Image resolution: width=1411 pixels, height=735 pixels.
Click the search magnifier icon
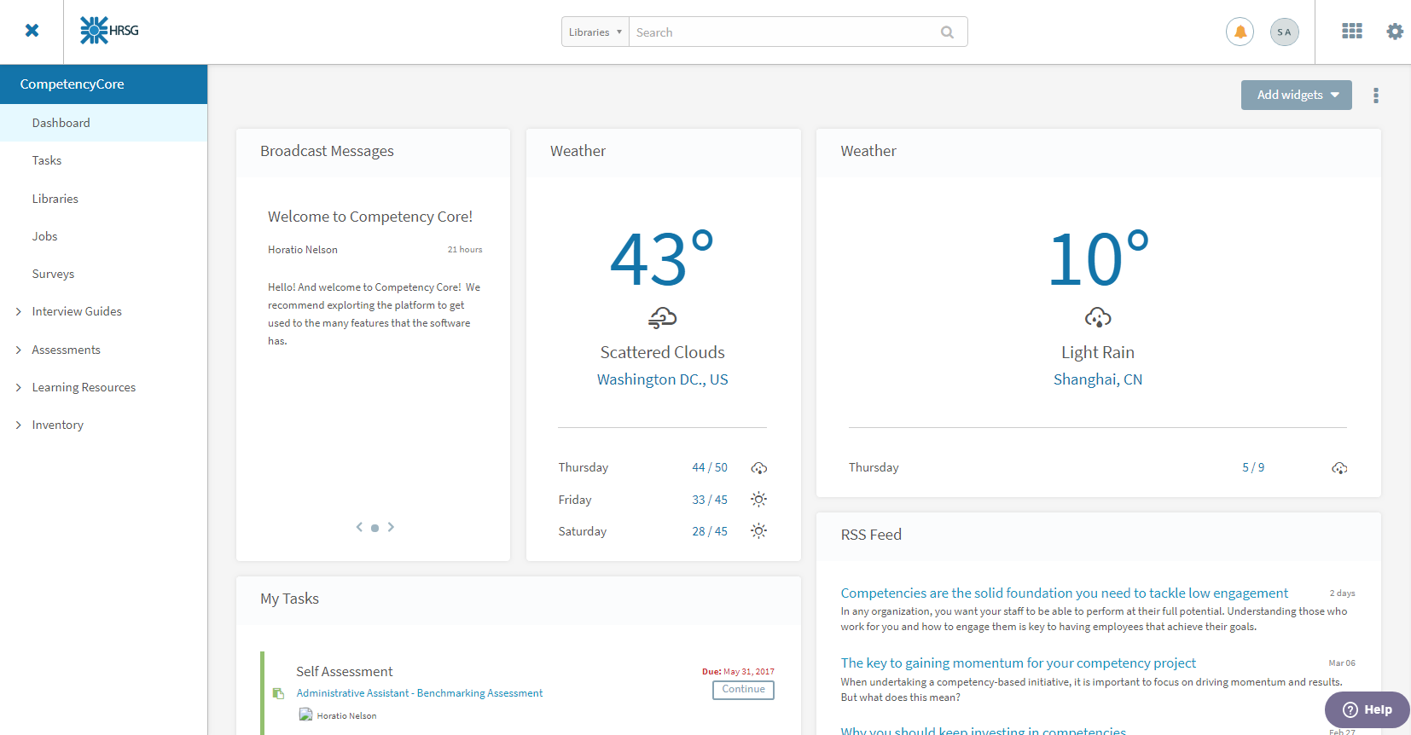(947, 32)
